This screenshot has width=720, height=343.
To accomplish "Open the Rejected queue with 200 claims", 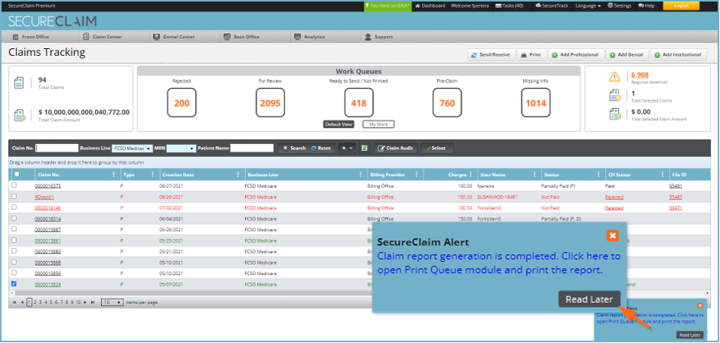I will [x=182, y=103].
